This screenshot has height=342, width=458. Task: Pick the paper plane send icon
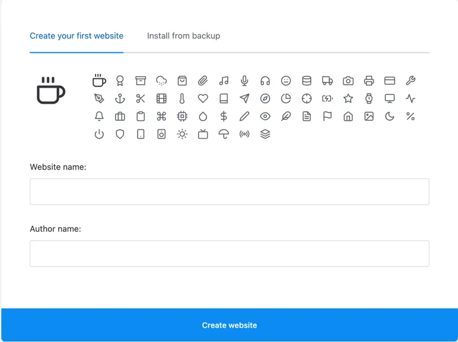[244, 98]
